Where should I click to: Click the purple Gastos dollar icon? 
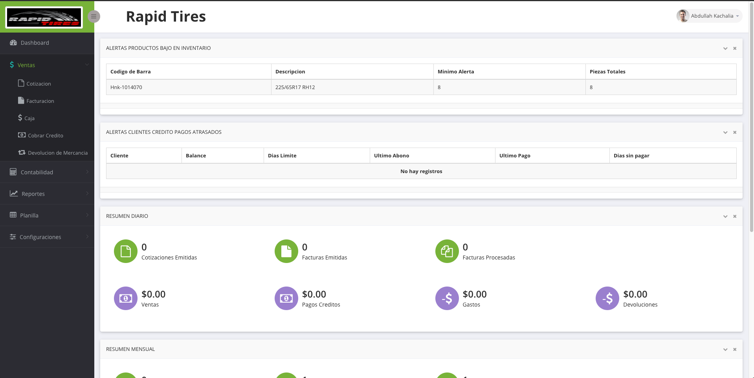[447, 298]
